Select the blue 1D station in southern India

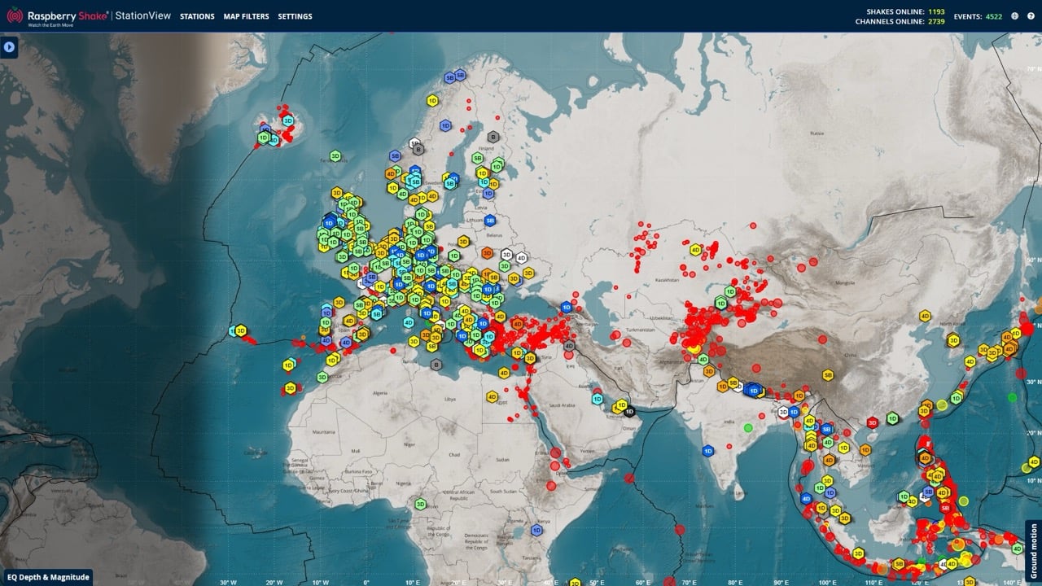707,450
